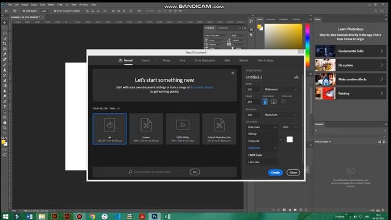391x220 pixels.
Task: Click the Resolution input field
Action: [252, 115]
